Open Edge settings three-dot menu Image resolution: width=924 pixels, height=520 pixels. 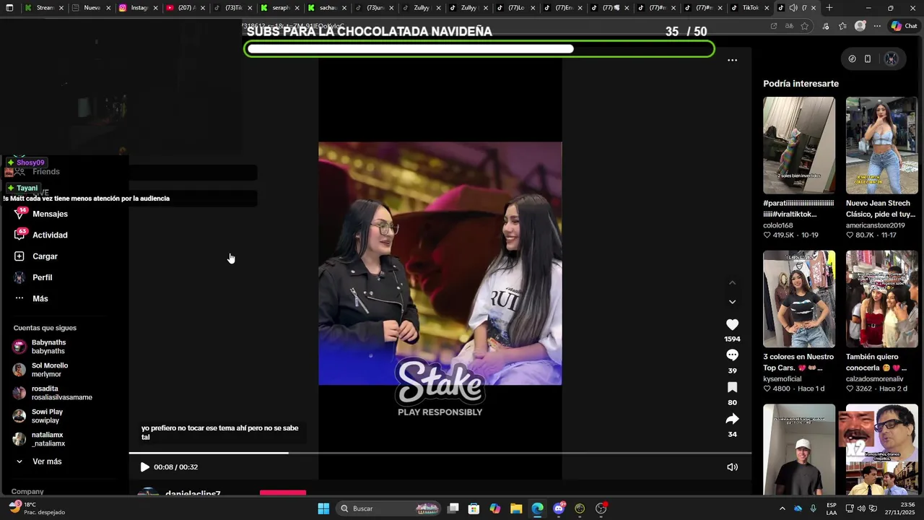click(877, 26)
